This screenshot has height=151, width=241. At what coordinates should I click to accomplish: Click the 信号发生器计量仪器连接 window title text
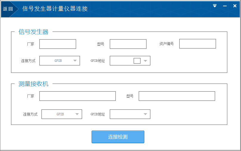coord(55,9)
